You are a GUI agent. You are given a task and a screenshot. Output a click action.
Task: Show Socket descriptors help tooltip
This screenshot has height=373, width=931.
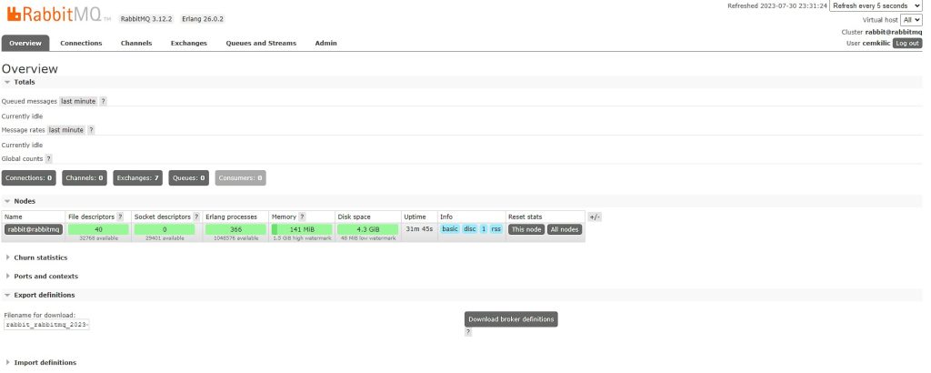(x=195, y=217)
